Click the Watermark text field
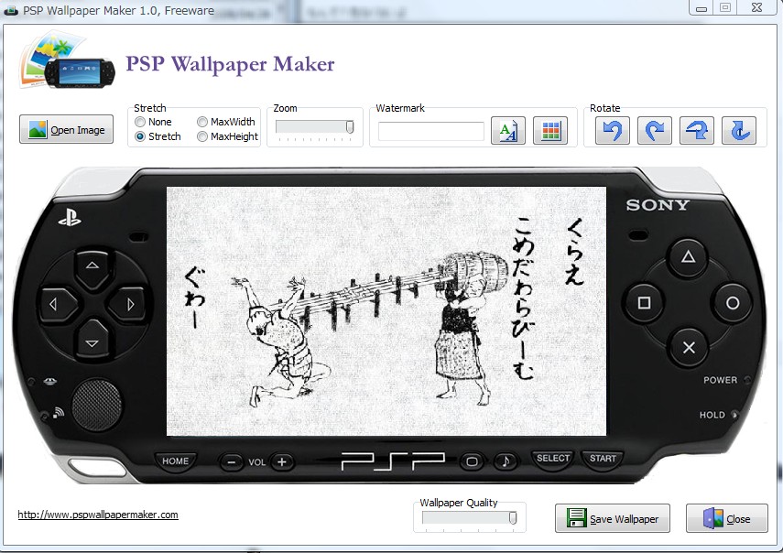Screen dimensions: 783x553 tap(431, 131)
